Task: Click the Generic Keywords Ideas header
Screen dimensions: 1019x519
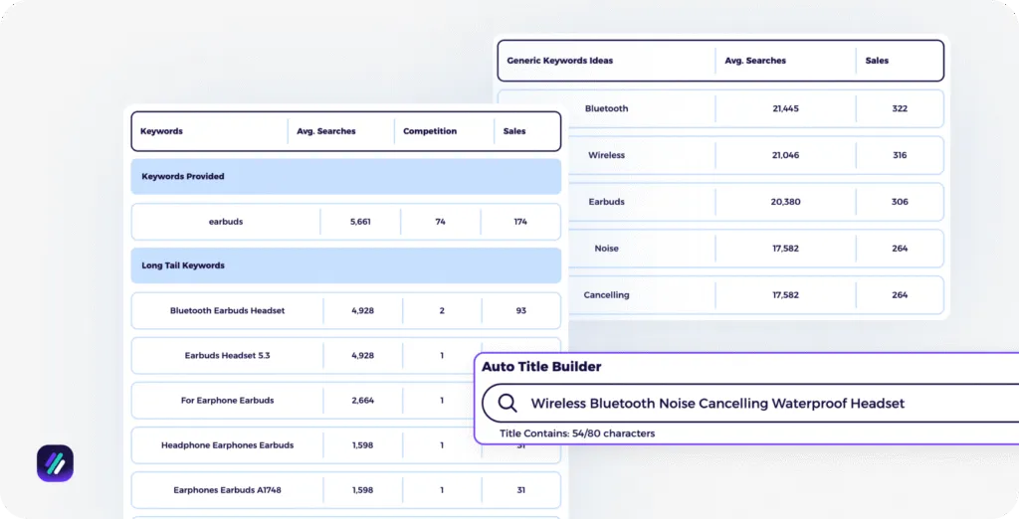Action: click(559, 61)
